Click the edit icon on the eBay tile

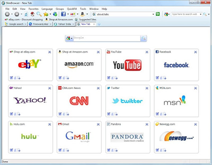(x=11, y=78)
